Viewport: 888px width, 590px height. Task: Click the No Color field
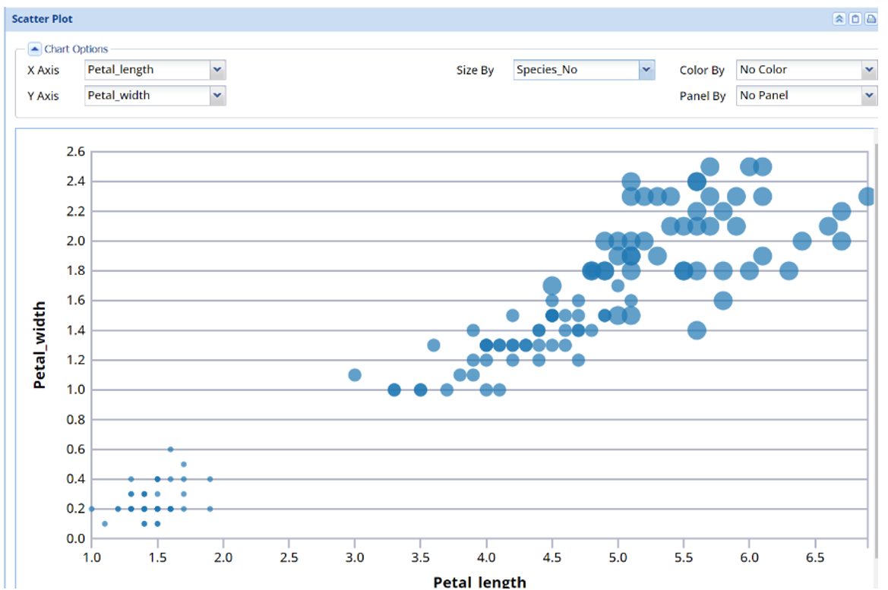798,70
